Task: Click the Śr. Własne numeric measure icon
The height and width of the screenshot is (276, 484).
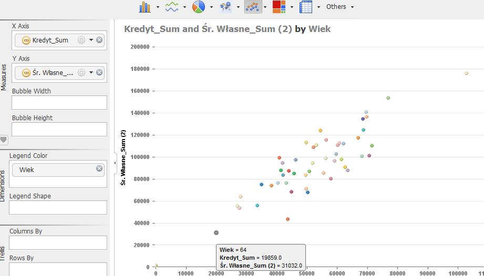Action: 26,73
